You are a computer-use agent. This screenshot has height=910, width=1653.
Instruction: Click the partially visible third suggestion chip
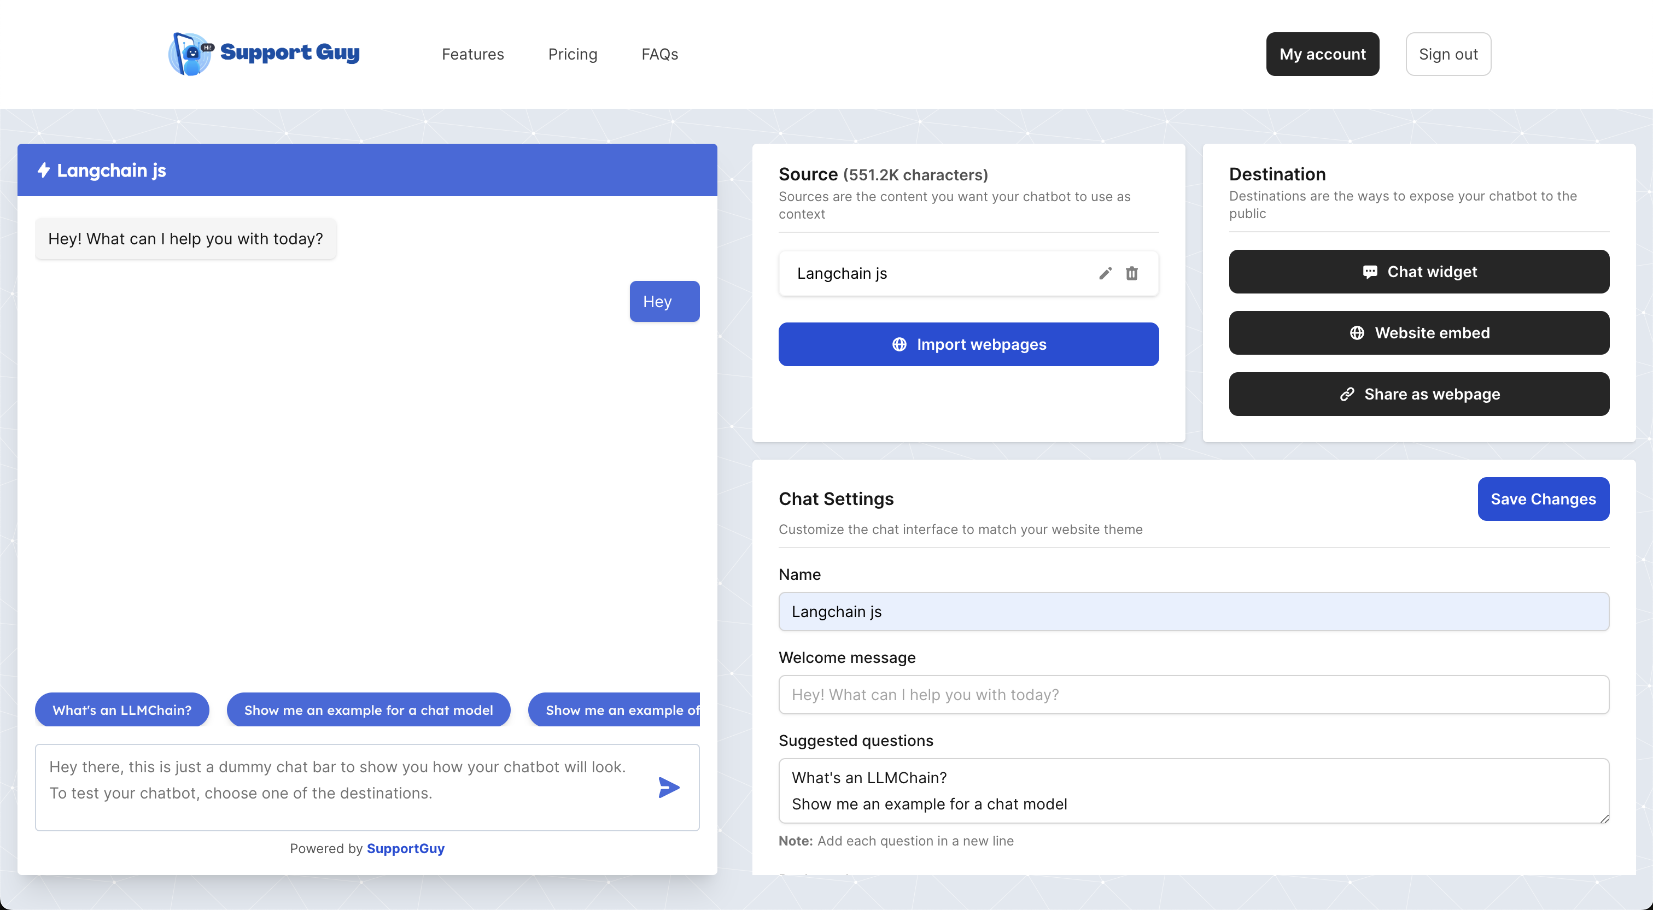click(614, 710)
